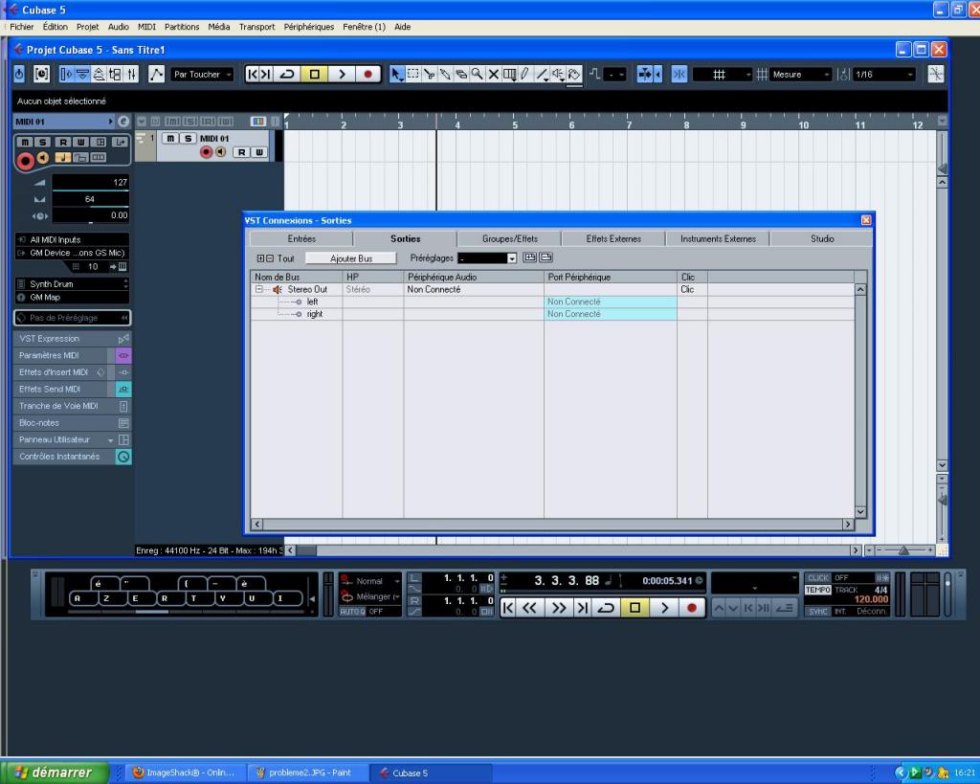
Task: Open the VST Expression inspector section
Action: pos(66,338)
